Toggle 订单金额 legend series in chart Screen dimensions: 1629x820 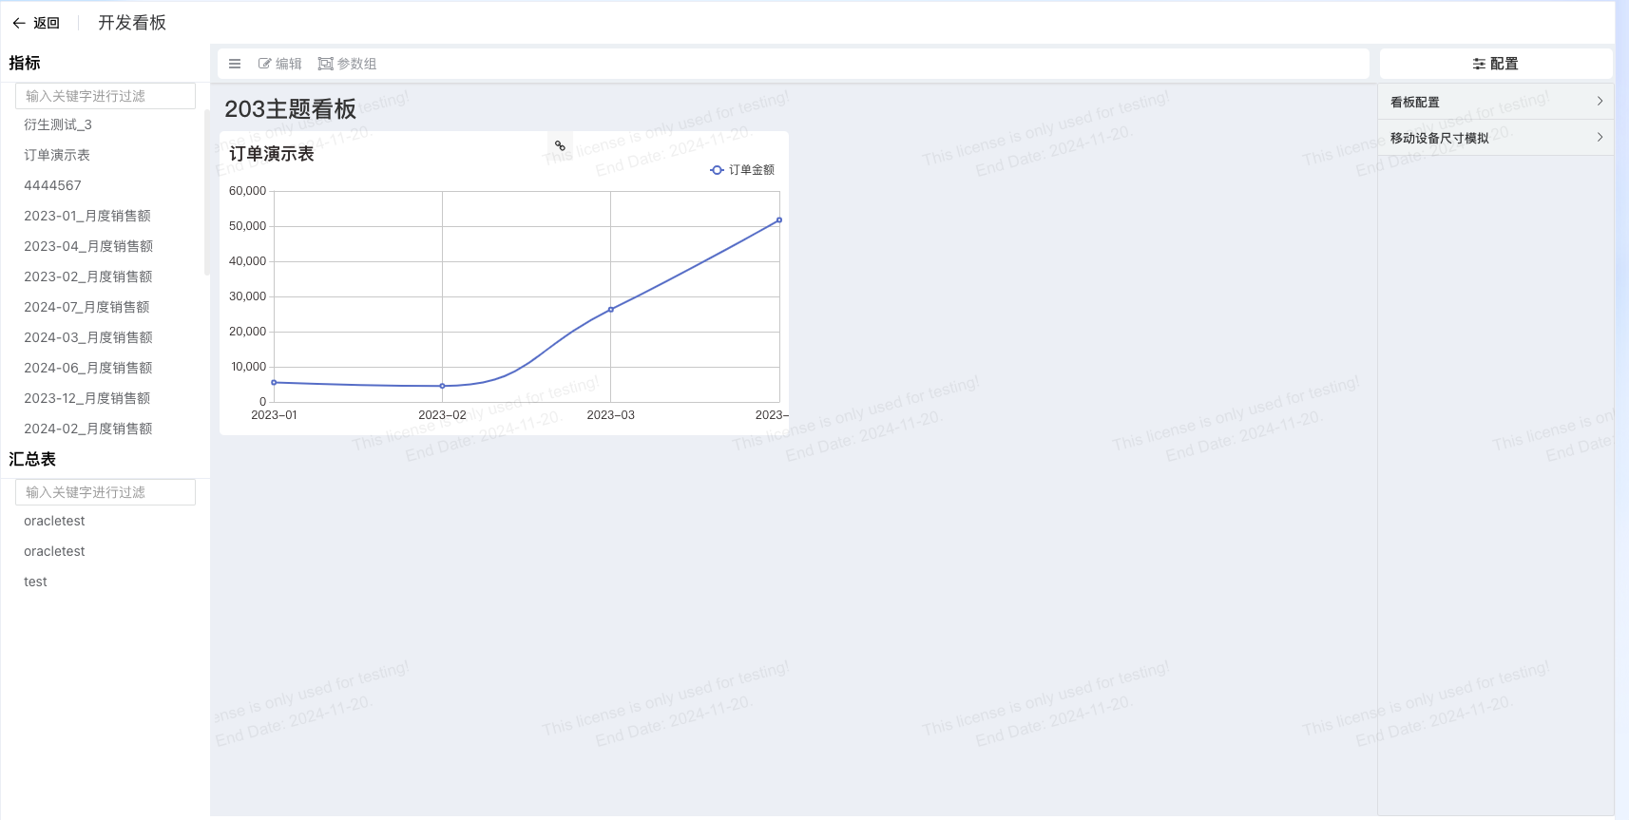point(742,170)
